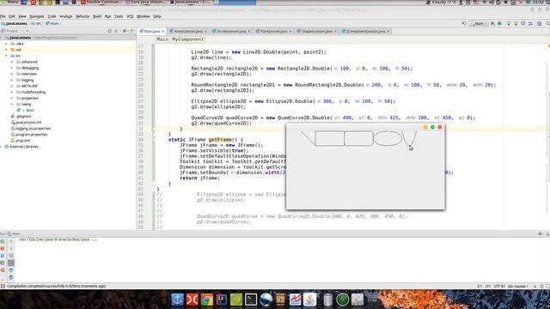This screenshot has width=550, height=309.
Task: Switch to the ShapesLesson.java tab
Action: [x=317, y=31]
